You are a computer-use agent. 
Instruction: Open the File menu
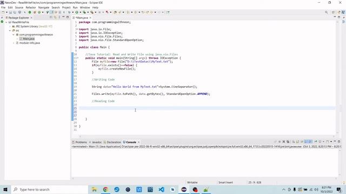(3, 8)
